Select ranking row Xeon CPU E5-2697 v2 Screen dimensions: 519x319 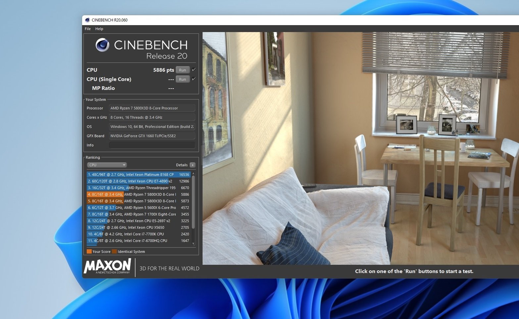tap(138, 221)
